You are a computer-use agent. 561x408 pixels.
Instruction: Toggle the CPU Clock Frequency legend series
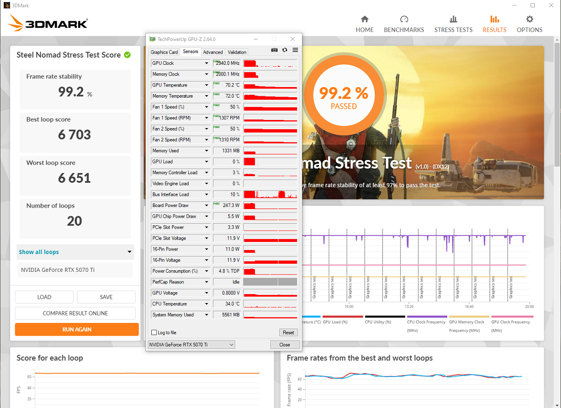click(x=426, y=322)
